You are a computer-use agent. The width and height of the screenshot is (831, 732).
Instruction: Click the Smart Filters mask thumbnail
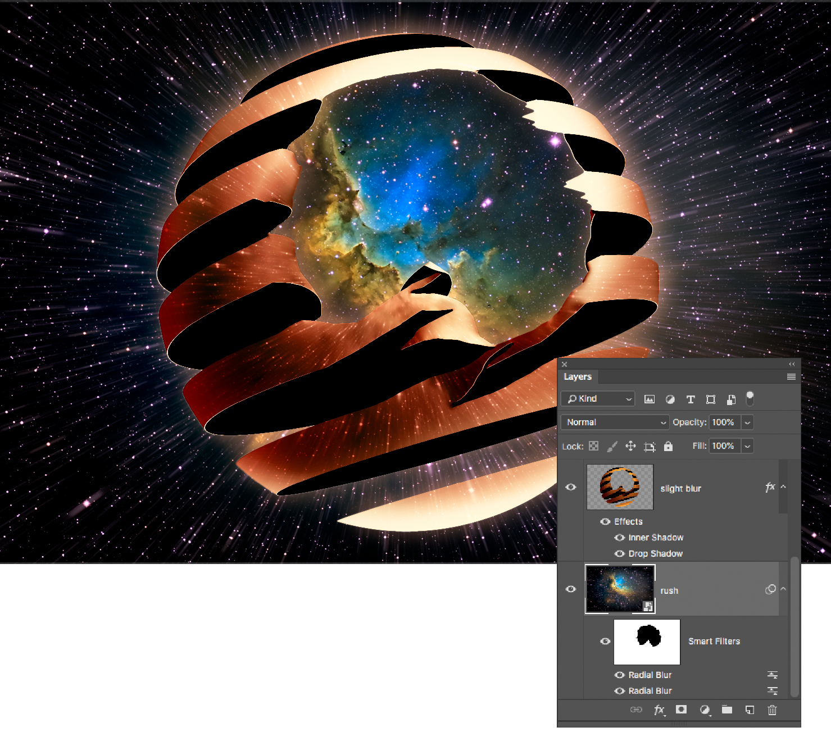point(647,642)
